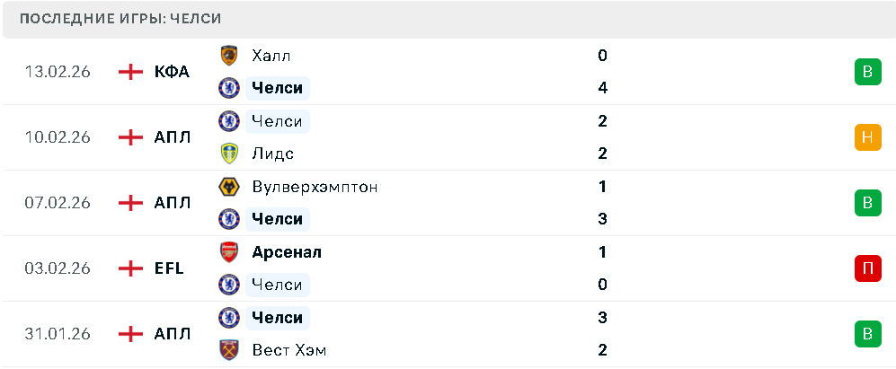Screen dimensions: 896x369
Task: Select the Арсенал team name
Action: [x=287, y=252]
